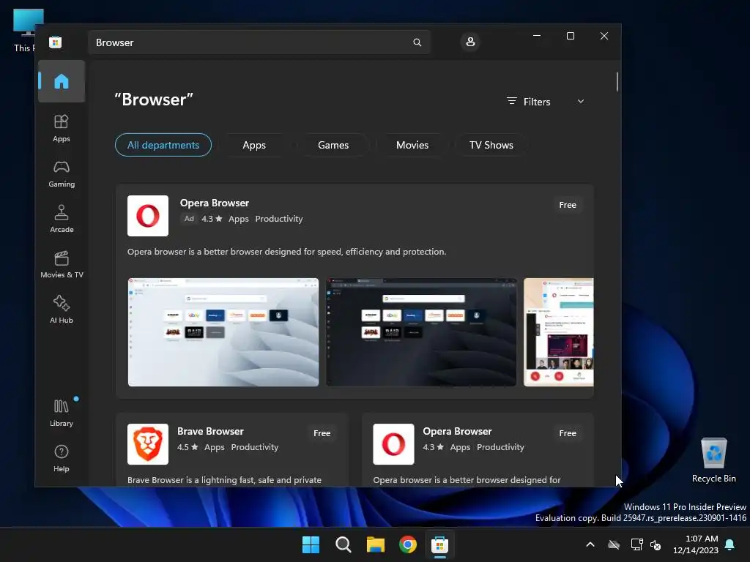Open Movies & TV in sidebar
The height and width of the screenshot is (562, 750).
62,265
